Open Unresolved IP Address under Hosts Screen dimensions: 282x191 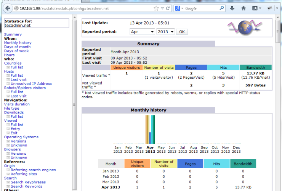coord(31,84)
